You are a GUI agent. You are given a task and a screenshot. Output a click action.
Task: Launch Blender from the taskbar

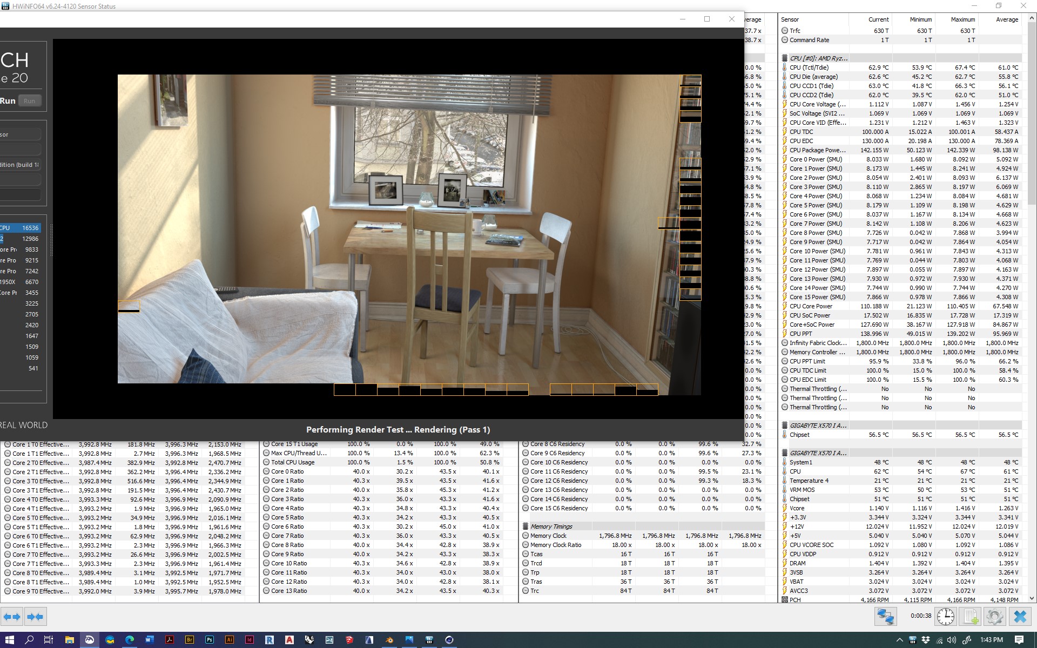389,640
